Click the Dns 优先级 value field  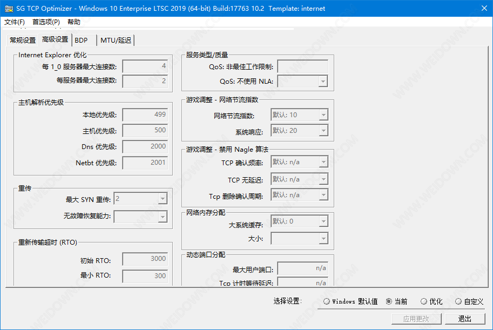point(145,146)
